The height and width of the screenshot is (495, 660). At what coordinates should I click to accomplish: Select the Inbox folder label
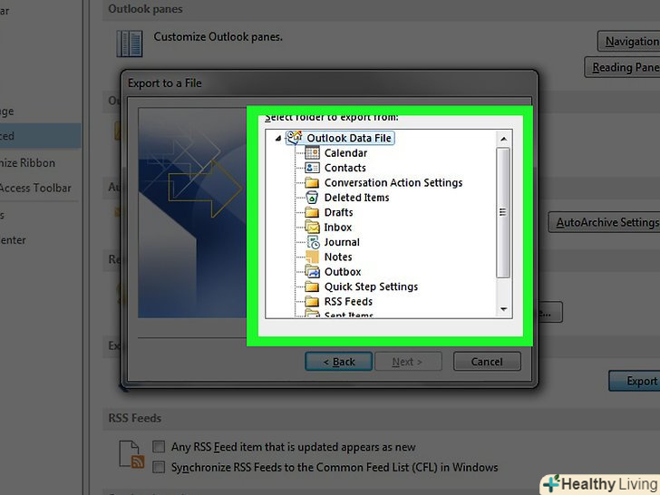[337, 228]
